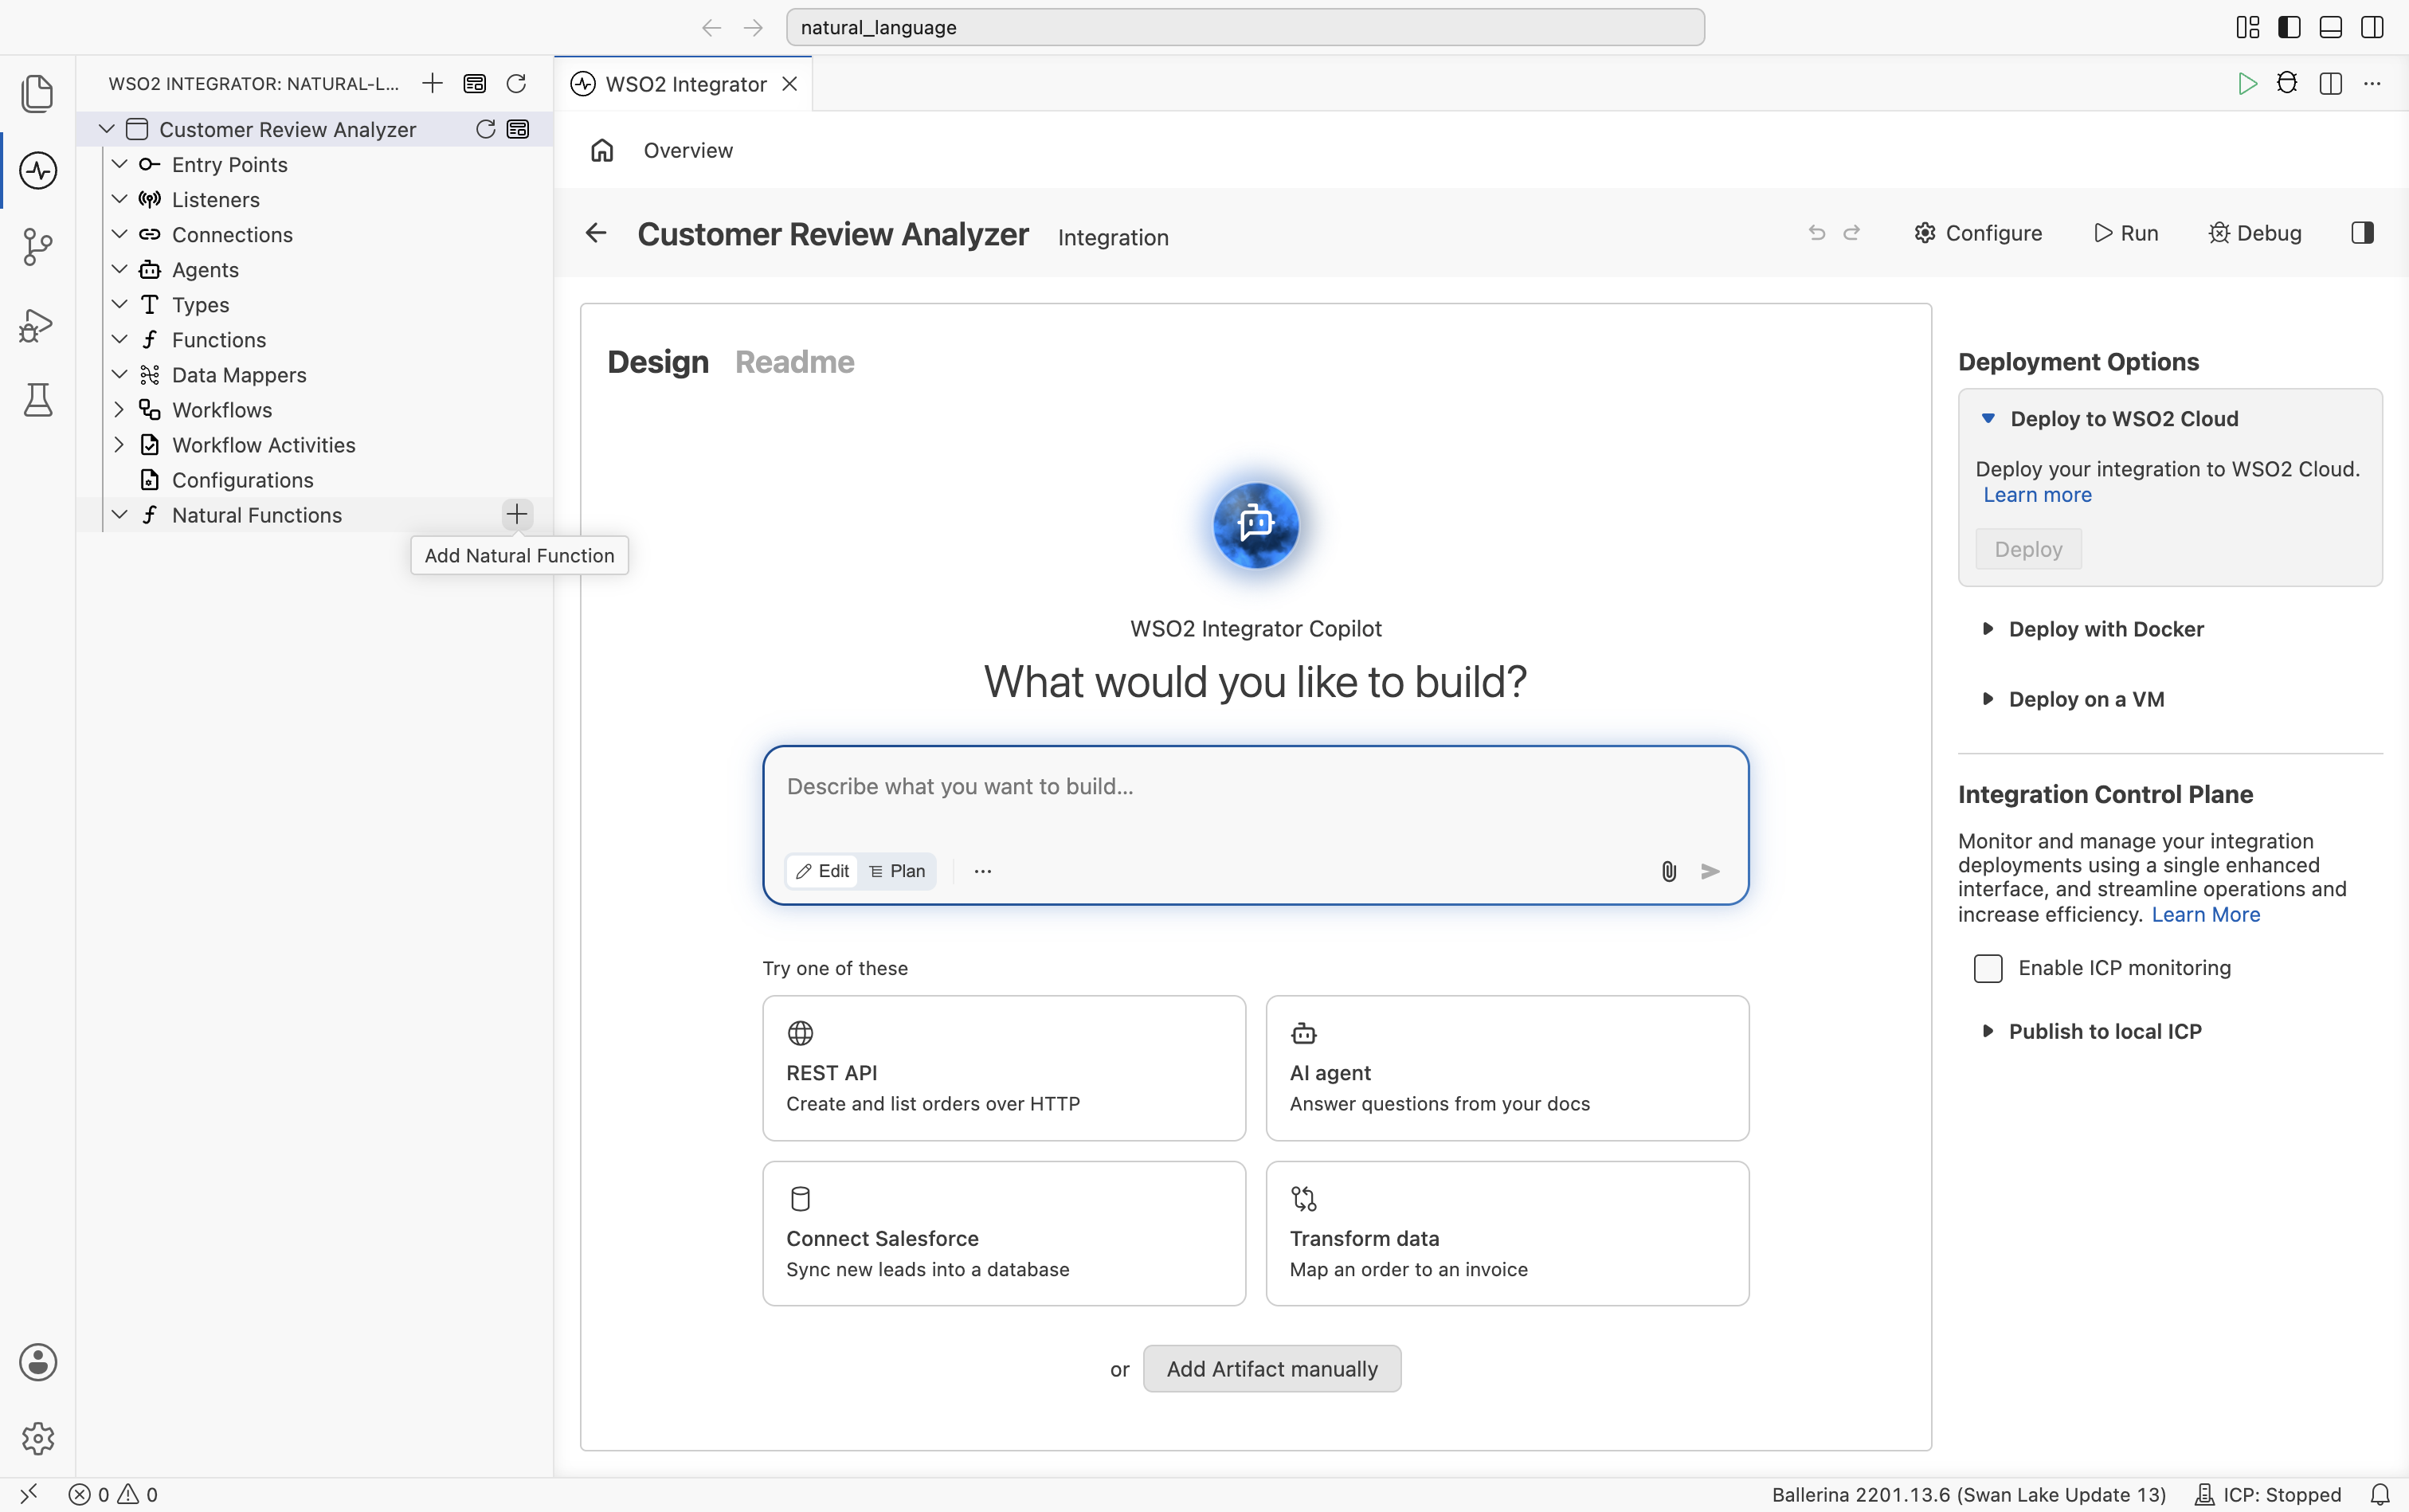Toggle the right side panel in integration header

[2362, 233]
